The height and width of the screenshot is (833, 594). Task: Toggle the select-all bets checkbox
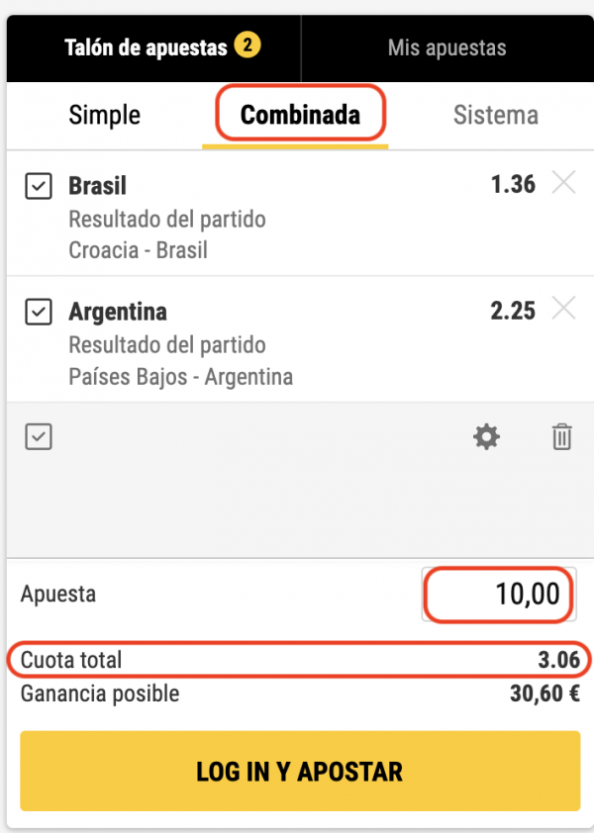(38, 437)
